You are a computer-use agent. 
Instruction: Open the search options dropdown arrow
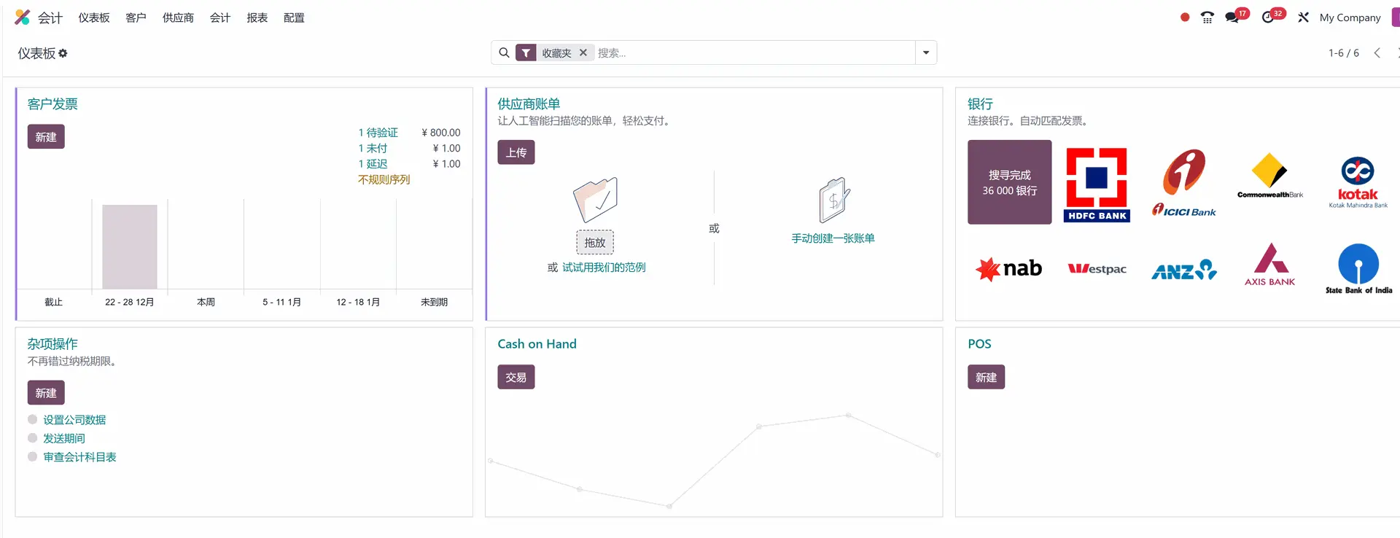[x=926, y=52]
